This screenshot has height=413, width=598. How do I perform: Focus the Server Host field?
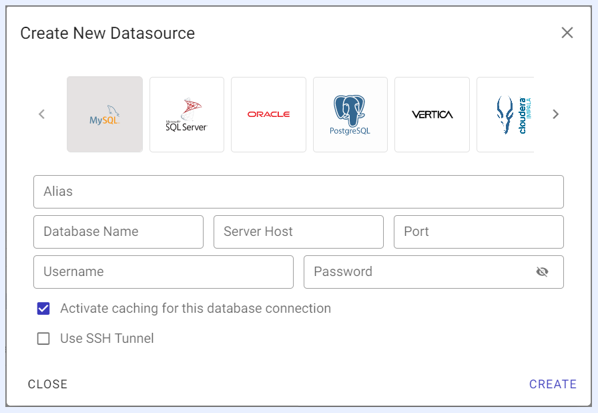pos(298,232)
